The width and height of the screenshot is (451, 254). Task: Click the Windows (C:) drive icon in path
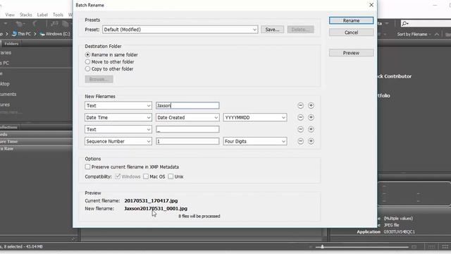point(42,34)
